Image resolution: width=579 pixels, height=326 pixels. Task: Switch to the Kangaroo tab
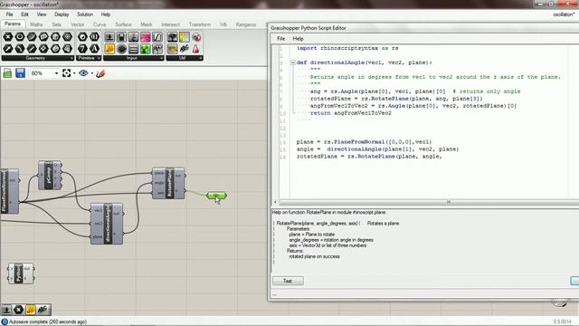246,24
